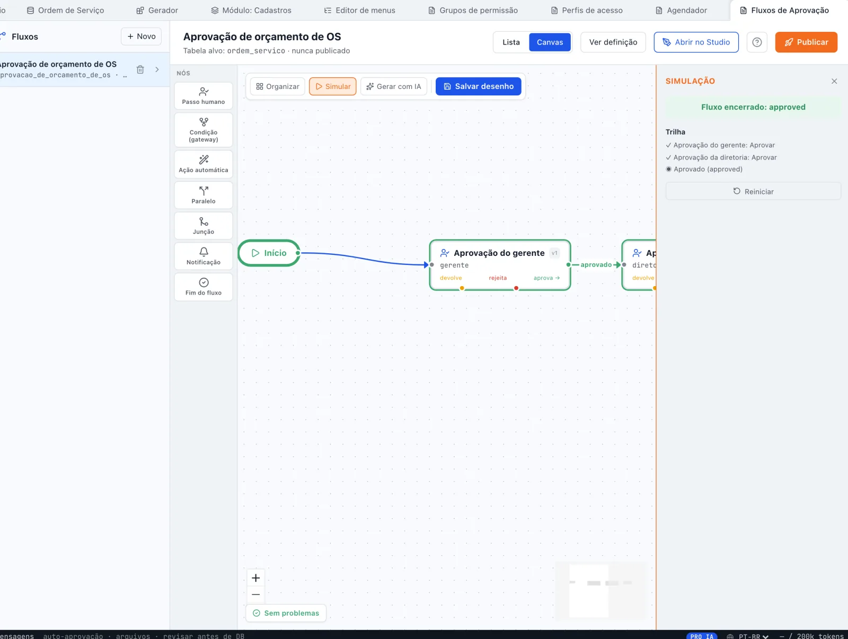Add an Ação automática node
The width and height of the screenshot is (848, 639).
[x=204, y=164]
